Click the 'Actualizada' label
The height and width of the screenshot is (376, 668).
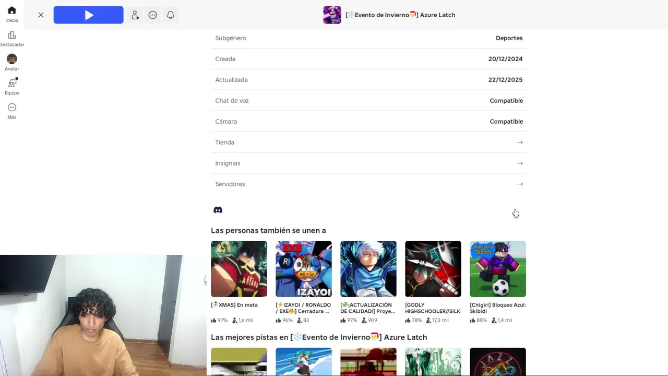[231, 80]
